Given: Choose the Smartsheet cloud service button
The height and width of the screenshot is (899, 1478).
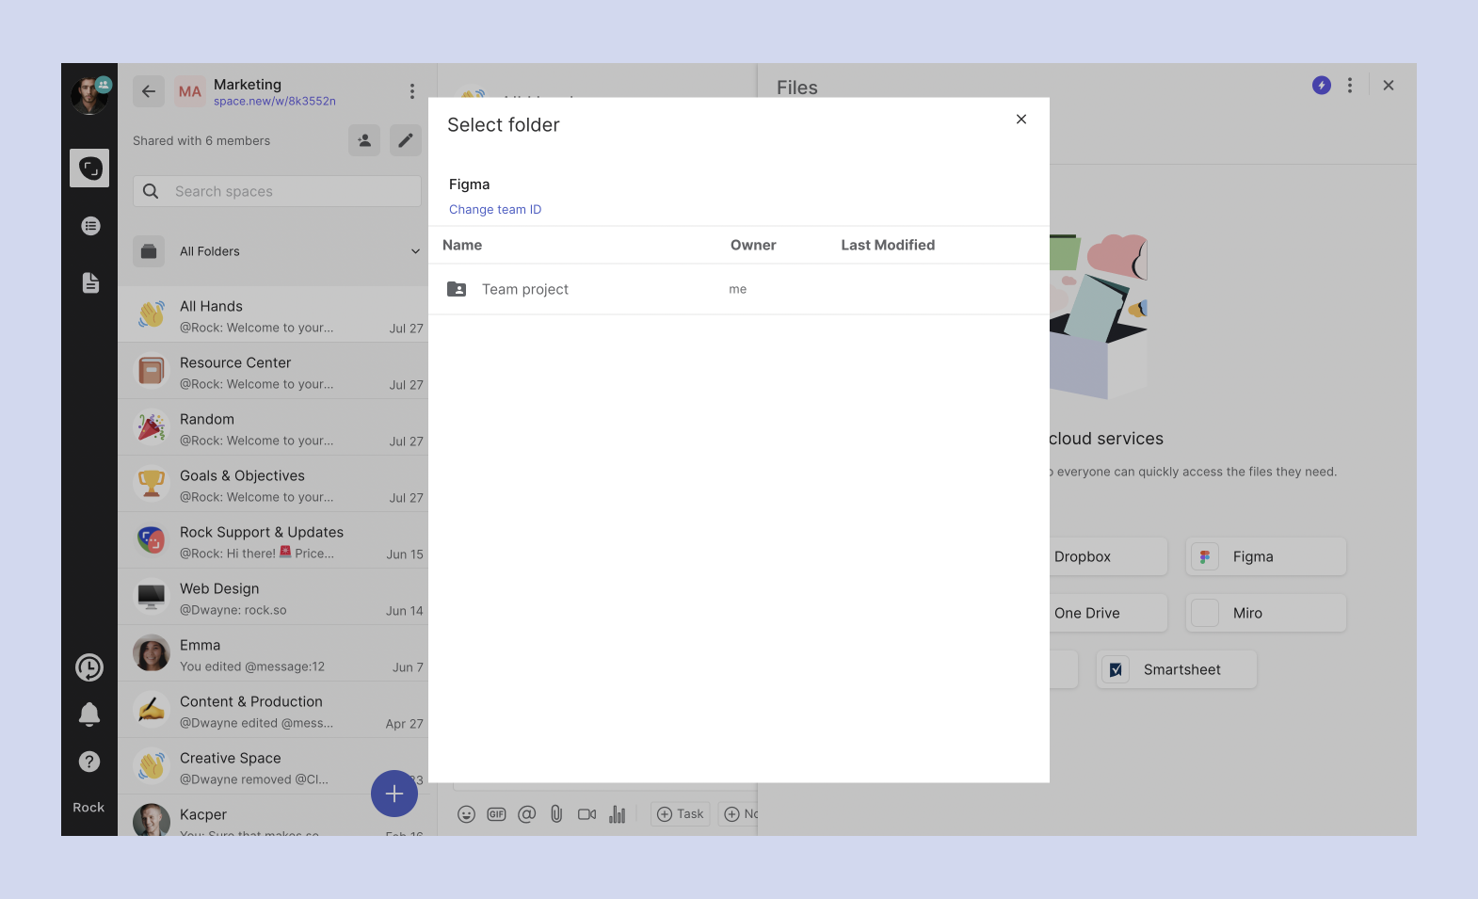Looking at the screenshot, I should click(x=1177, y=669).
